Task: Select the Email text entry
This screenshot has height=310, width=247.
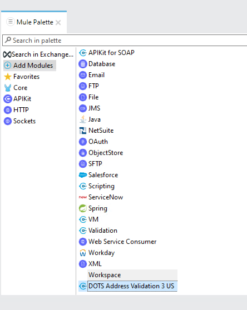Action: [x=96, y=75]
